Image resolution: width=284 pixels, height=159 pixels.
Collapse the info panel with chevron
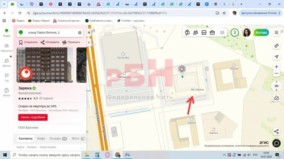(x=89, y=42)
